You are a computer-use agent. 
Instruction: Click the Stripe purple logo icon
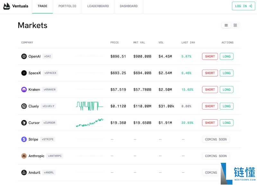(x=24, y=140)
